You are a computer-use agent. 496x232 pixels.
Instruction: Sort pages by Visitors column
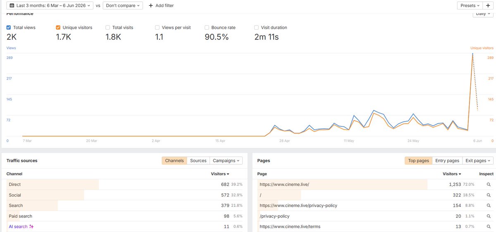452,174
